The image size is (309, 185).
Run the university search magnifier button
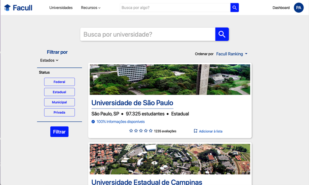tap(222, 34)
